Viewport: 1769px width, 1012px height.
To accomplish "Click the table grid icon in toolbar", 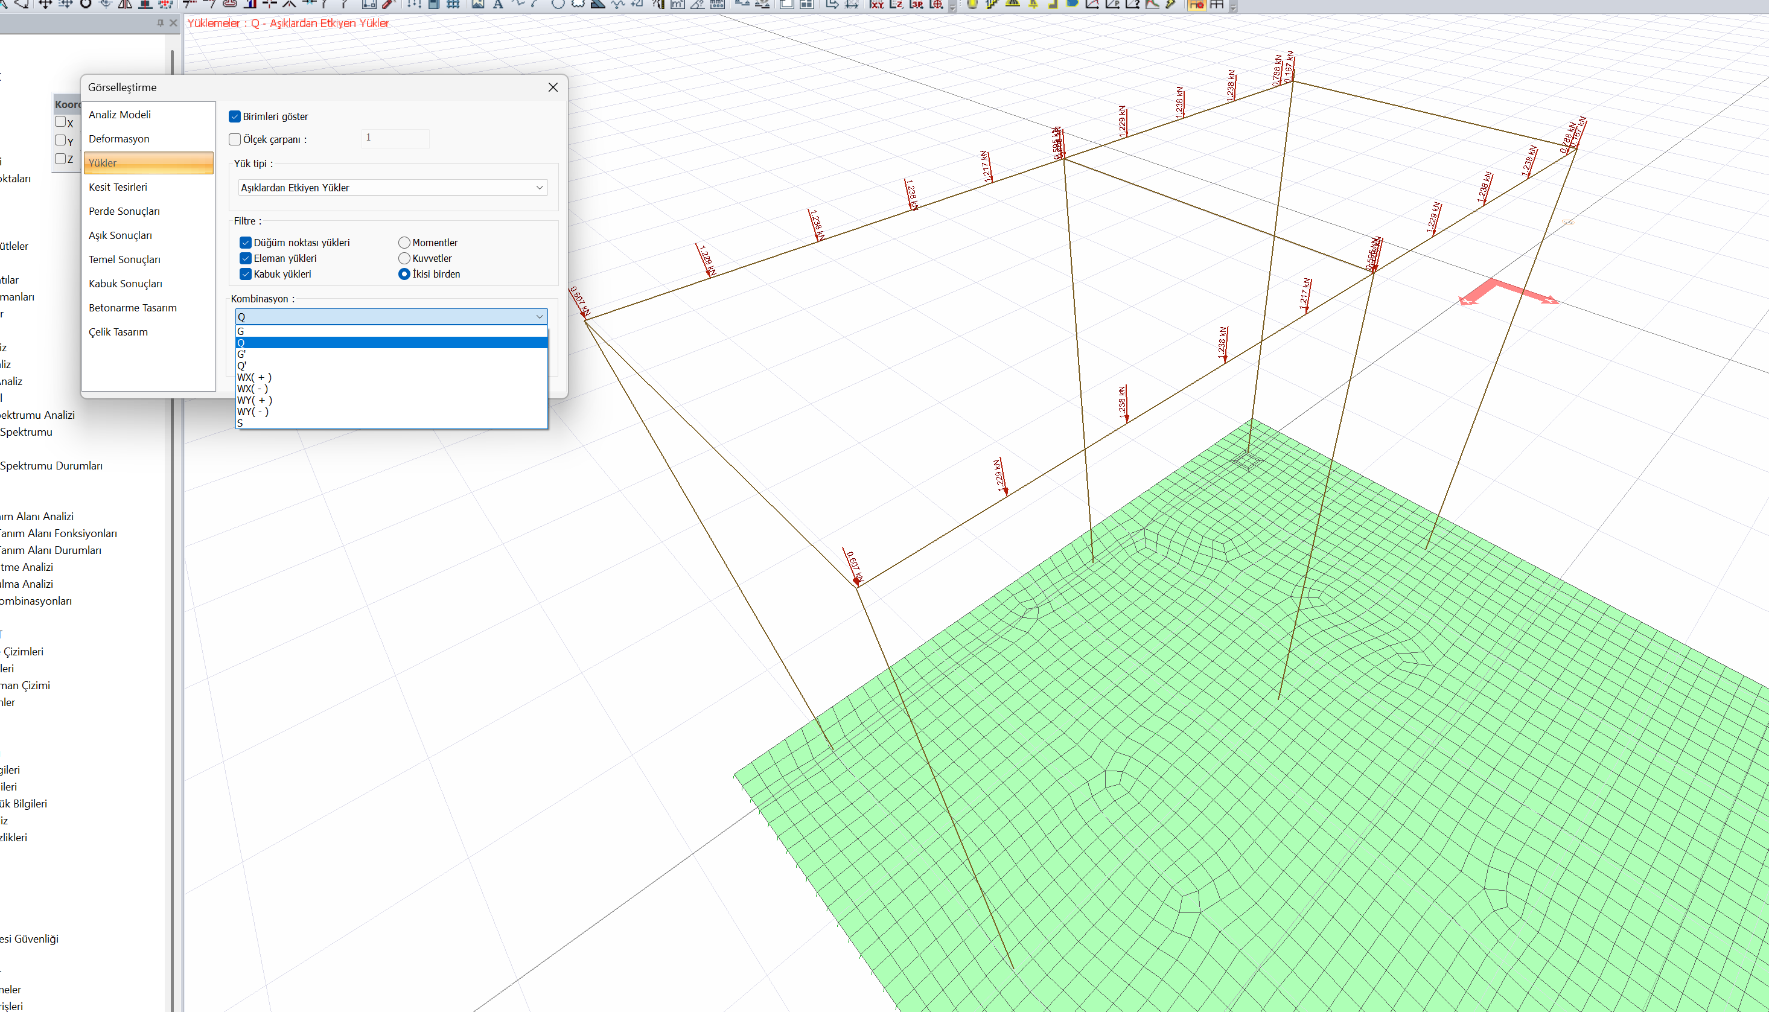I will click(x=1216, y=4).
